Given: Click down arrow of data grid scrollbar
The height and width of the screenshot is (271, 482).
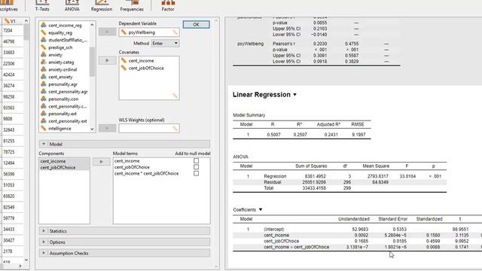Looking at the screenshot, I should click(26, 260).
